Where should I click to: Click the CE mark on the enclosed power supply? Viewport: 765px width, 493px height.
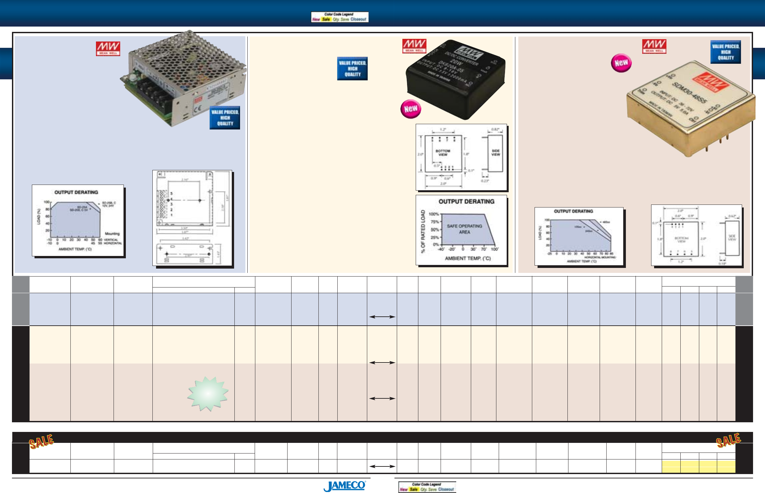click(x=198, y=109)
